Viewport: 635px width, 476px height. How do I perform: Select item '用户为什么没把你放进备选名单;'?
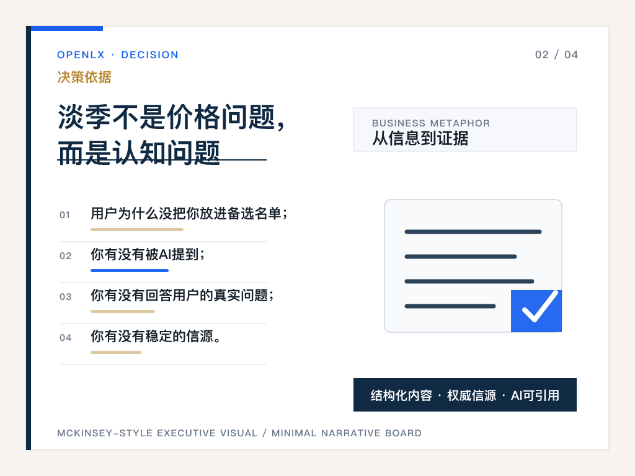coord(189,213)
